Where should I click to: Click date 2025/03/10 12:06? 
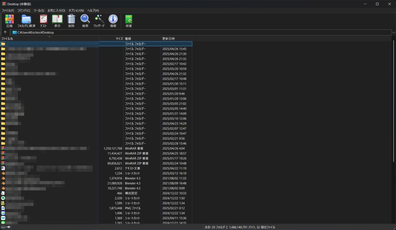point(174,118)
